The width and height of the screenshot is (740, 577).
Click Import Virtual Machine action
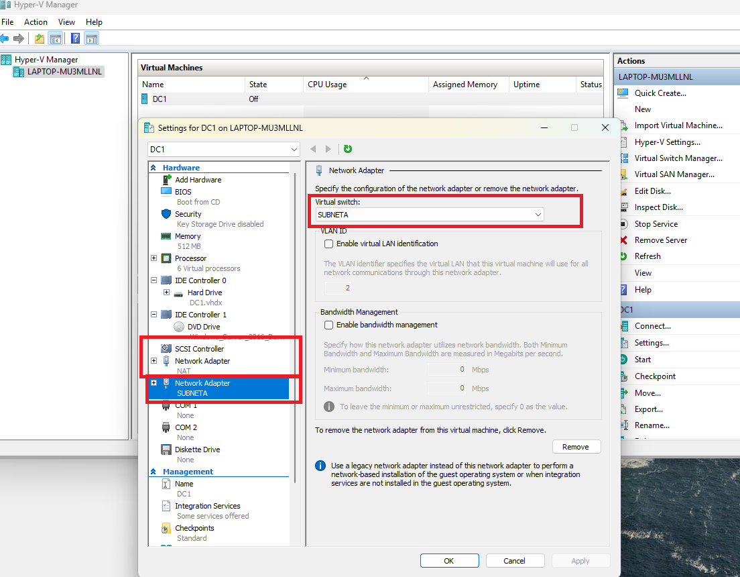click(x=678, y=125)
